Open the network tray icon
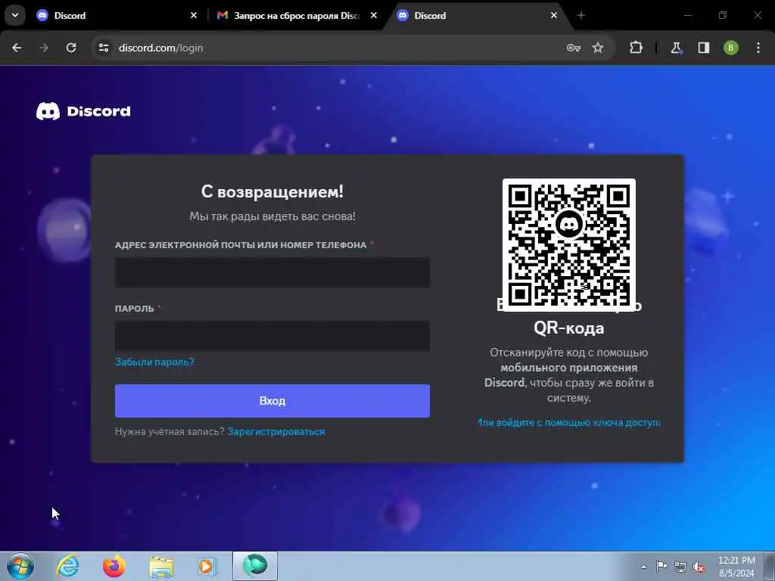 pyautogui.click(x=680, y=567)
